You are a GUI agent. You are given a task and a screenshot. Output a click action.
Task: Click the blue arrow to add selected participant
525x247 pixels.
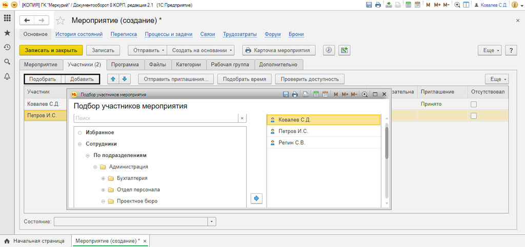tap(256, 198)
